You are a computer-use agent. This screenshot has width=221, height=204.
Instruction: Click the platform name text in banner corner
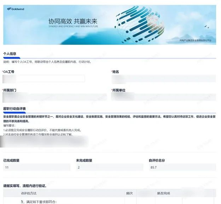[195, 41]
